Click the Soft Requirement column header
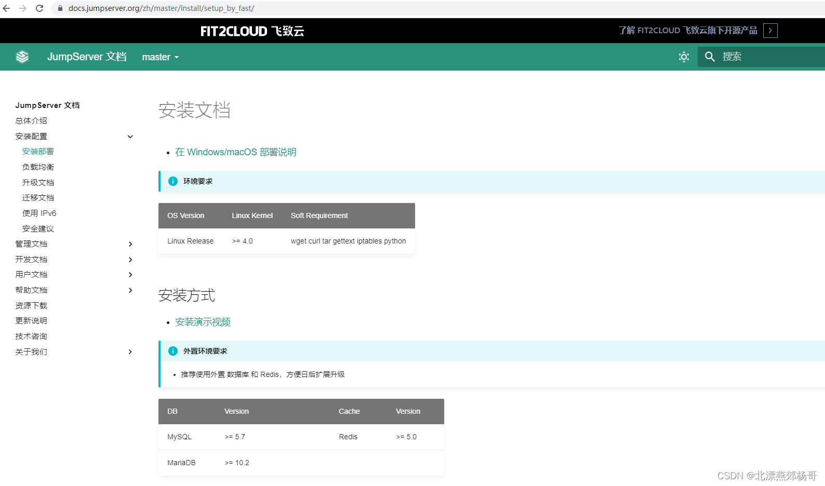Image resolution: width=825 pixels, height=486 pixels. [x=320, y=215]
